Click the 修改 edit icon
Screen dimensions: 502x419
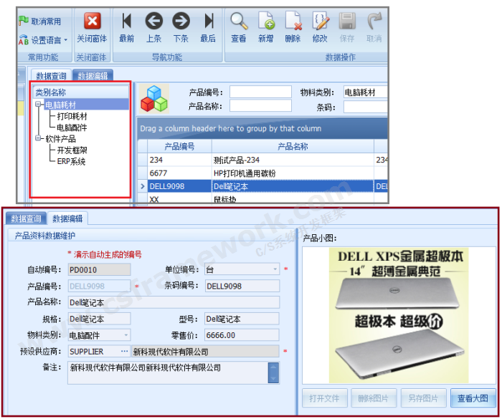tap(320, 21)
